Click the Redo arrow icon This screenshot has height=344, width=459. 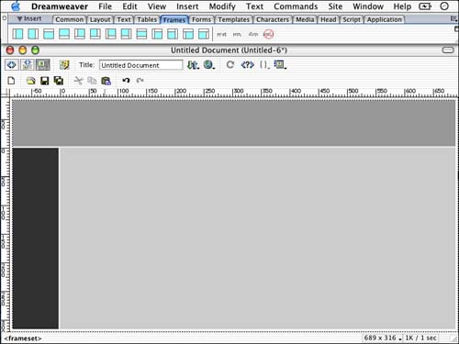pyautogui.click(x=140, y=81)
